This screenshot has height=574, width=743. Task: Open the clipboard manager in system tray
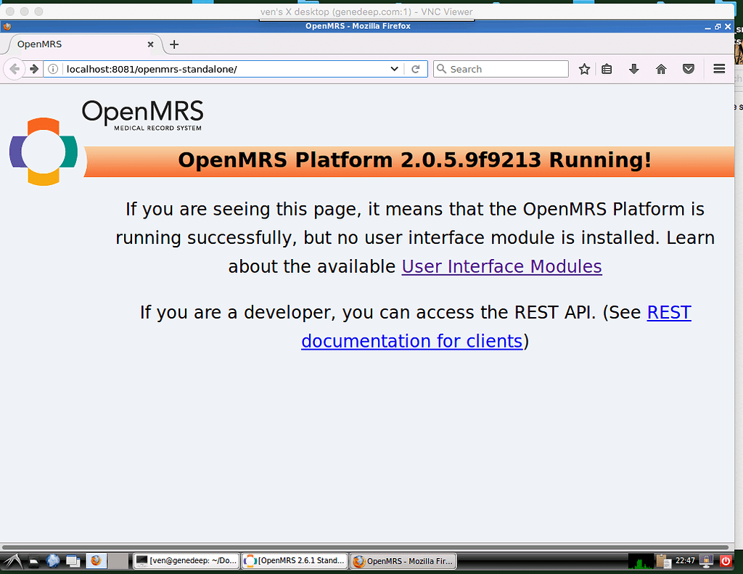(664, 560)
